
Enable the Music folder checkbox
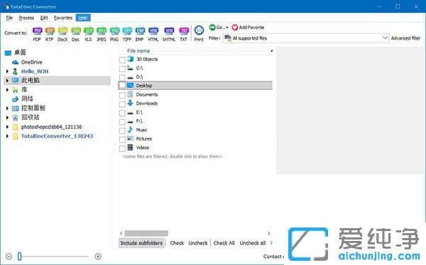pyautogui.click(x=122, y=131)
